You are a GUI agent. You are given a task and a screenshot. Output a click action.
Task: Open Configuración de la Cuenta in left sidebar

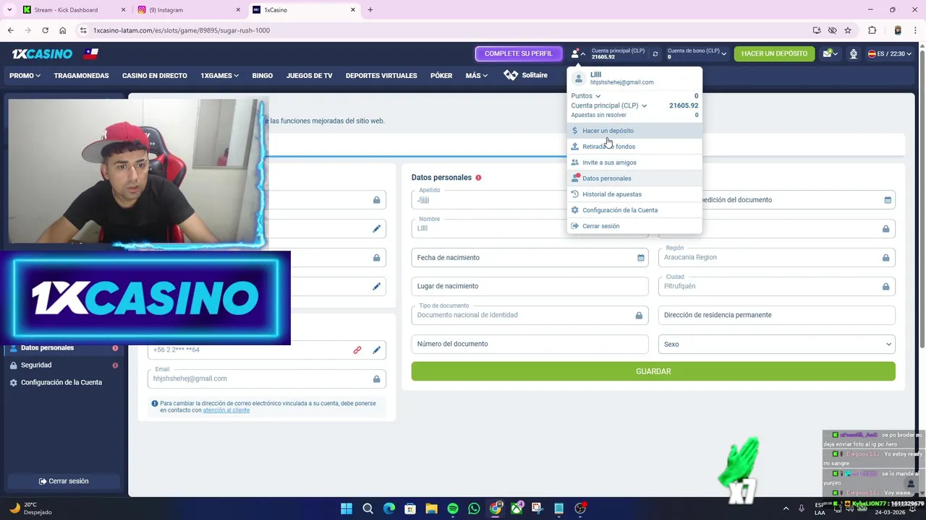pyautogui.click(x=62, y=383)
